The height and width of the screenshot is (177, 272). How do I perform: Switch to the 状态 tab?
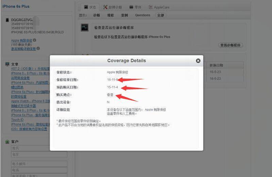(90, 7)
